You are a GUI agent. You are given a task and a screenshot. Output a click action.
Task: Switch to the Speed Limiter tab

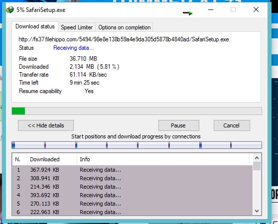point(77,27)
